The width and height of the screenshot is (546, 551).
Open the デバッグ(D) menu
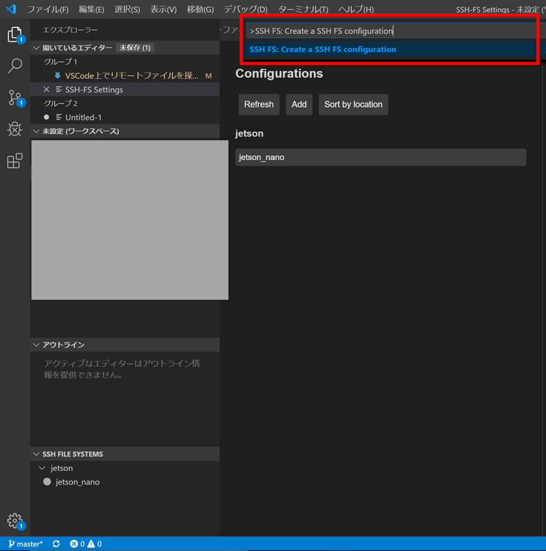[x=246, y=9]
